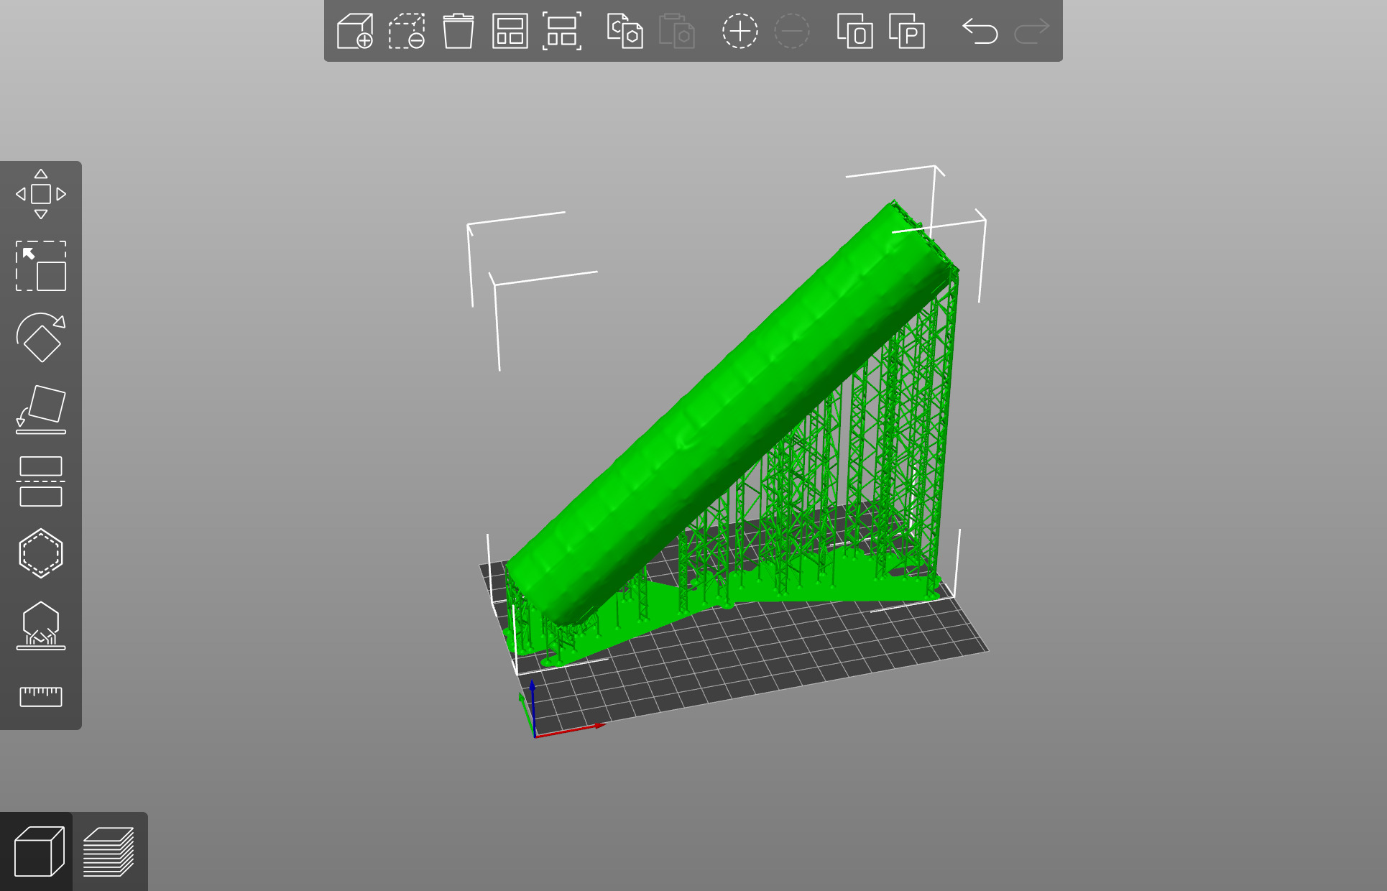This screenshot has width=1387, height=891.
Task: Select the Scale tool
Action: (41, 266)
